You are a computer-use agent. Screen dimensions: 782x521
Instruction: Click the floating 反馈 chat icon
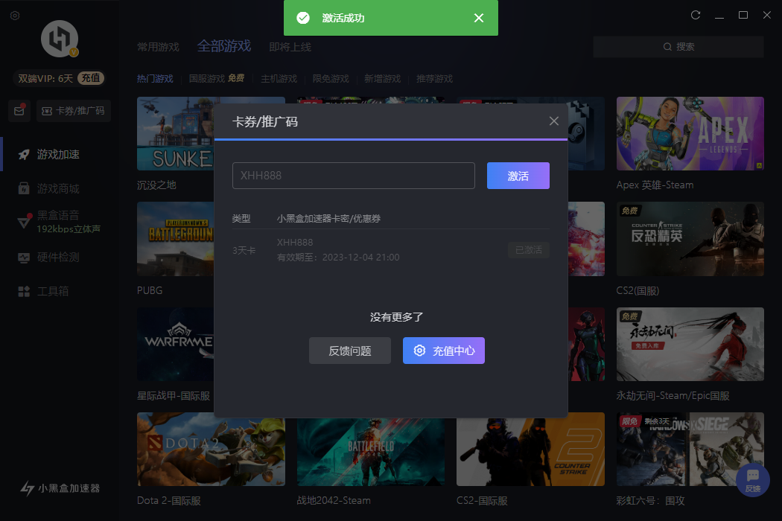coord(753,480)
